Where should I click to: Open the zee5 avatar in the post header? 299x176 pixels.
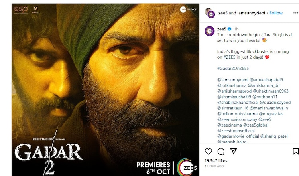coord(210,13)
